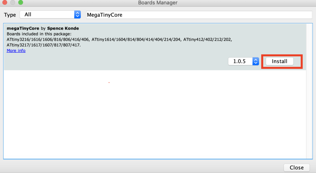Click the Type label
316x173 pixels.
pos(10,15)
